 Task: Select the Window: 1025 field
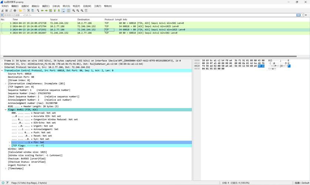pyautogui.click(x=16, y=149)
